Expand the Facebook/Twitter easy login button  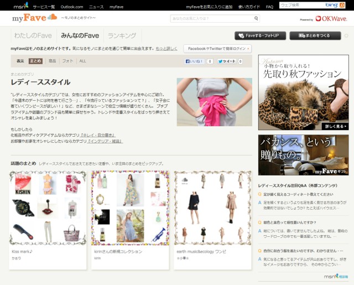point(217,49)
